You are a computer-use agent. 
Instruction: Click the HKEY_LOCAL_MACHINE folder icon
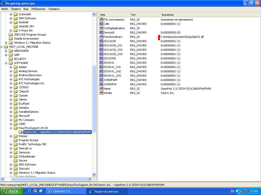pos(6,47)
